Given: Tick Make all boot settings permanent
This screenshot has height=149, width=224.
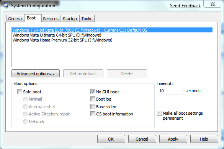Looking at the screenshot, I should coord(159,113).
